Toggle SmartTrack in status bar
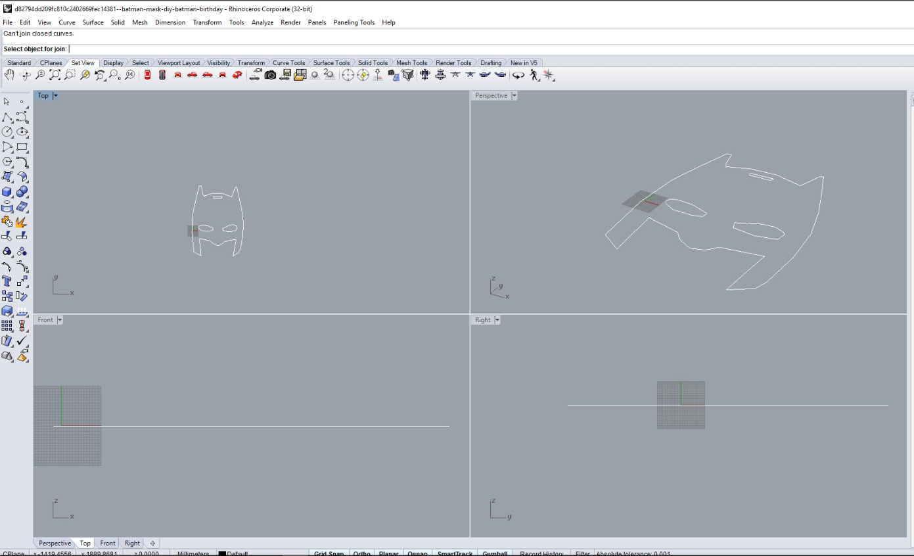The height and width of the screenshot is (556, 914). (455, 553)
